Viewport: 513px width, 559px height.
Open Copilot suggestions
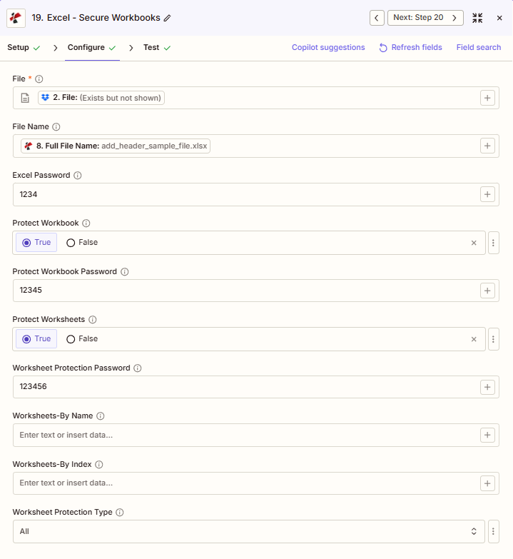(x=328, y=47)
